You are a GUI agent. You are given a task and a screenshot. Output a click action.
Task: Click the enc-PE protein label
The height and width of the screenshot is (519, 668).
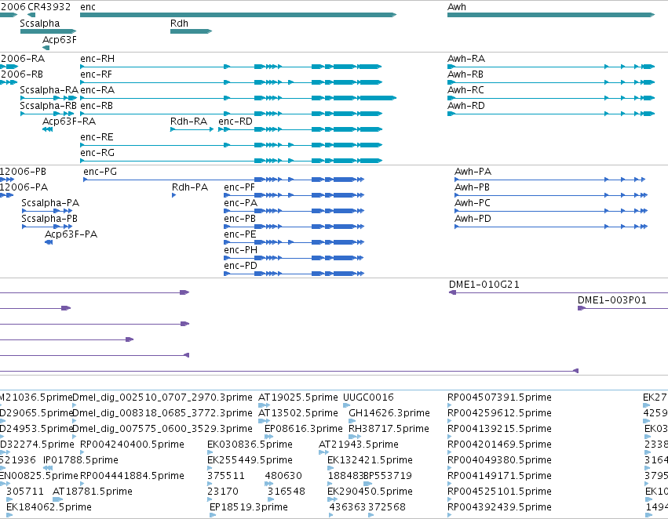point(240,235)
